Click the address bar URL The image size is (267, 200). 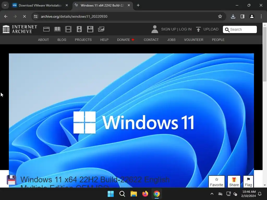tap(74, 16)
